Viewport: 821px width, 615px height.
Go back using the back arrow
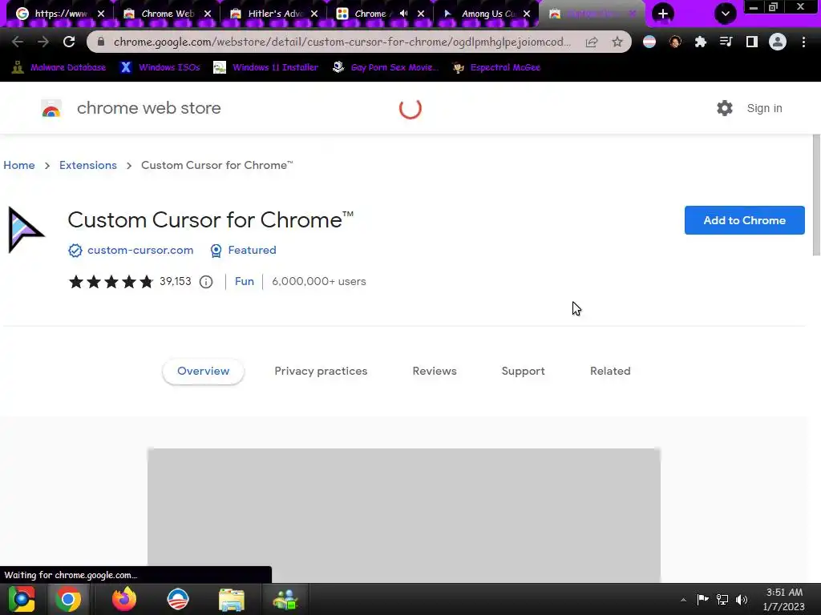[18, 42]
